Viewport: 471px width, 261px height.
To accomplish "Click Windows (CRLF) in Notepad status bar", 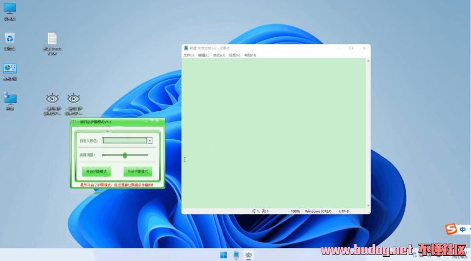I will click(x=318, y=212).
